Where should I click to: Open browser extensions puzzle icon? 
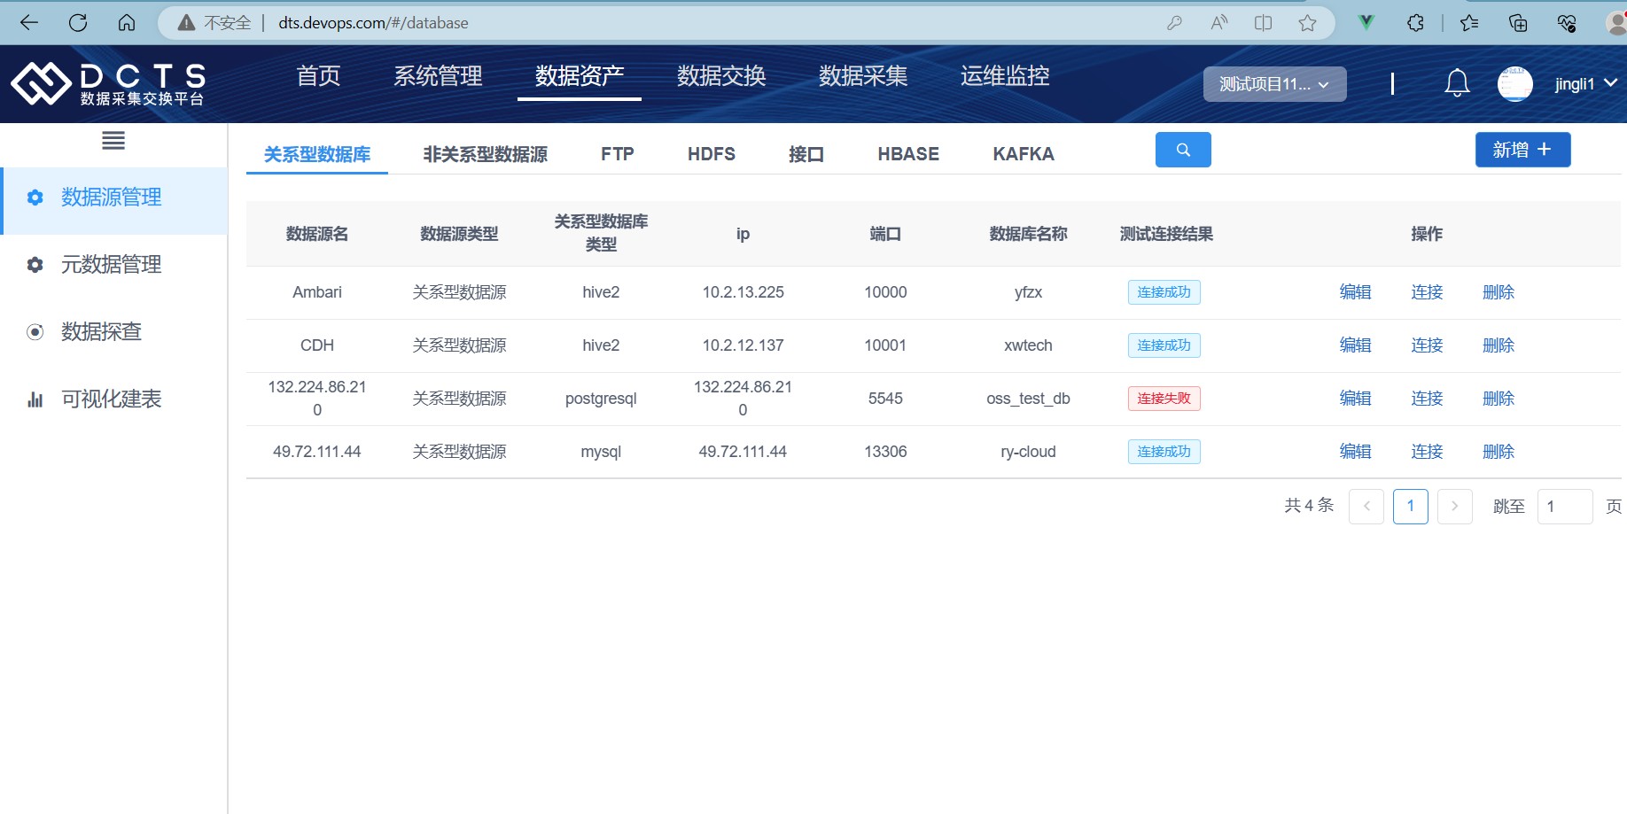1415,23
